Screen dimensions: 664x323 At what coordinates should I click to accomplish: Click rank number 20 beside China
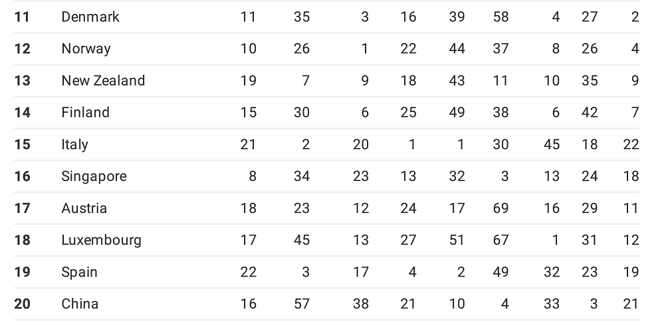[22, 304]
